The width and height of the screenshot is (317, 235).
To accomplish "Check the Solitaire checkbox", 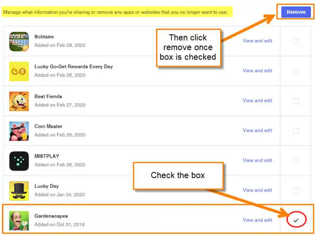I will point(296,41).
